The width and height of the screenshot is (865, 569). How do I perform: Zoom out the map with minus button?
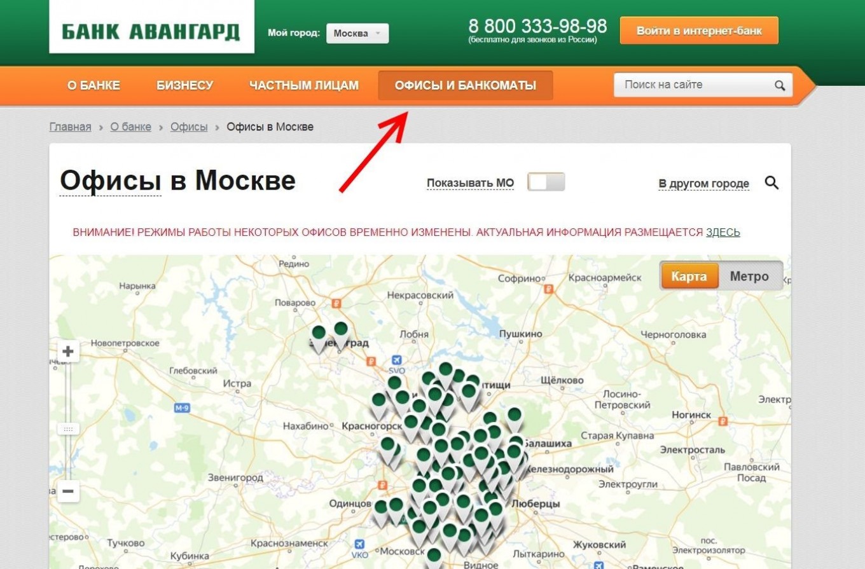(68, 491)
